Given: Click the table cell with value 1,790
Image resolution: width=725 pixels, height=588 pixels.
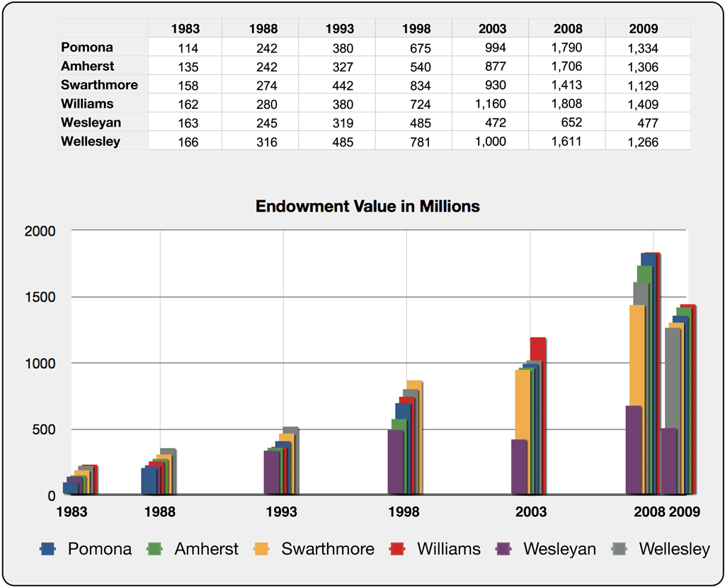Looking at the screenshot, I should [x=567, y=47].
